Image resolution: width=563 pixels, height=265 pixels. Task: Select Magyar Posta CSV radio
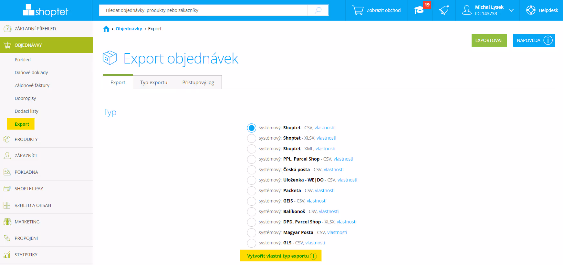pos(252,233)
